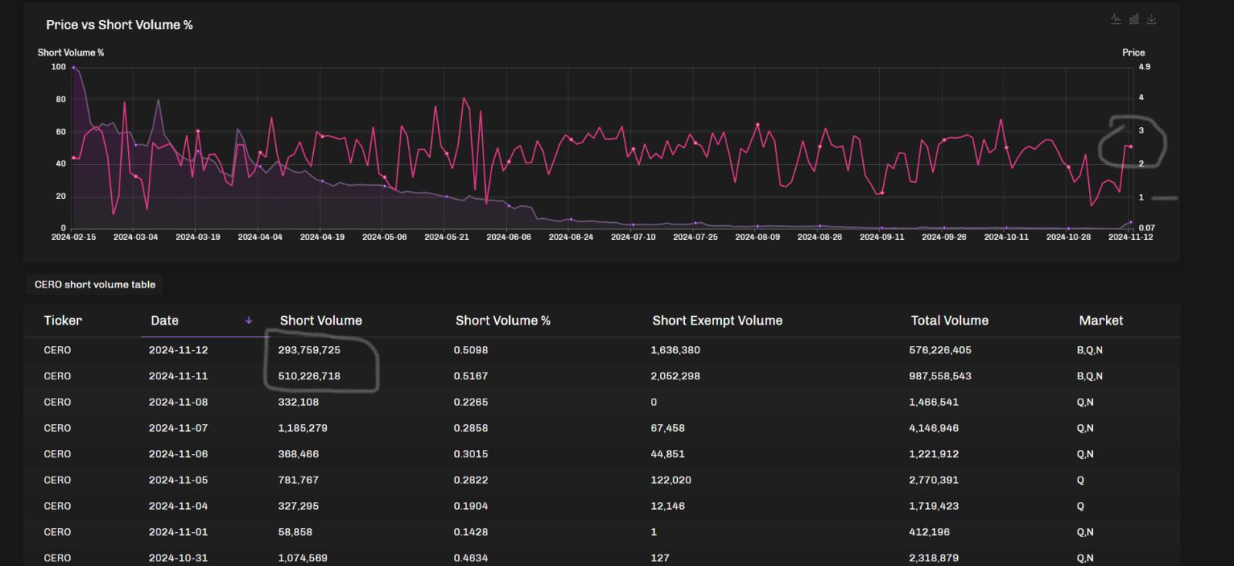Select short volume % 0.2265 cell

(470, 403)
